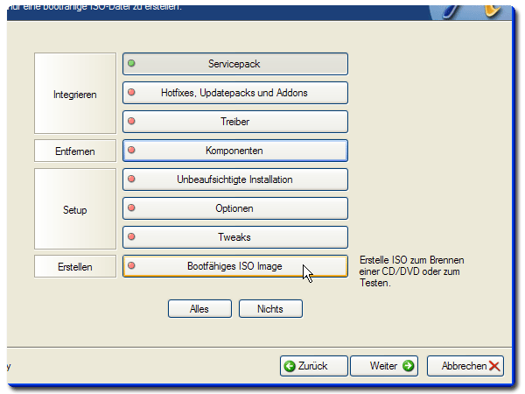Enable the Optionen task
The image size is (525, 394).
coord(234,208)
